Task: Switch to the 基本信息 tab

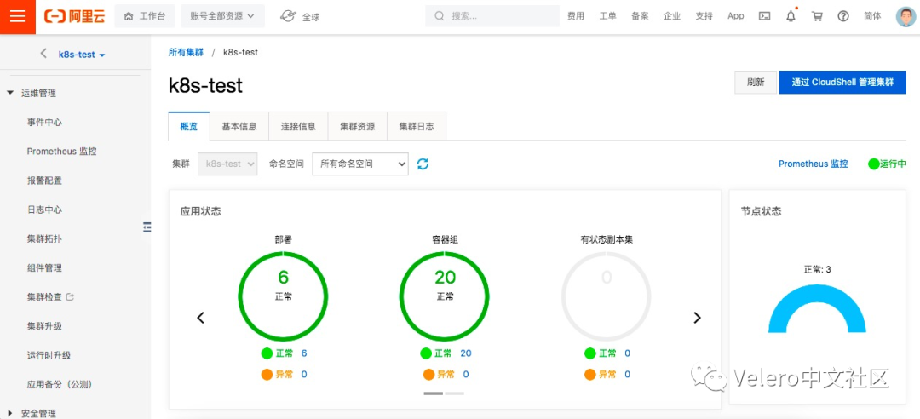Action: tap(239, 126)
